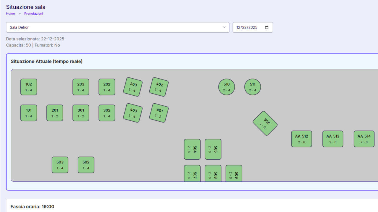Choose table AA-512

(x=302, y=139)
